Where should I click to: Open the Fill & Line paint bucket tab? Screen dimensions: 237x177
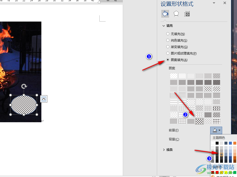(x=165, y=14)
